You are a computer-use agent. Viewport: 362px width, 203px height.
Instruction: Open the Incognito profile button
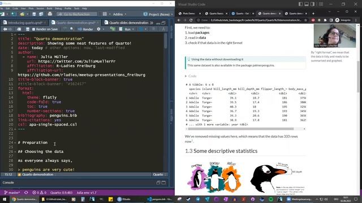343,20
